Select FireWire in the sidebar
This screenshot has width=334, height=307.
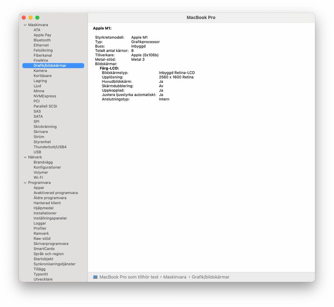tap(41, 60)
